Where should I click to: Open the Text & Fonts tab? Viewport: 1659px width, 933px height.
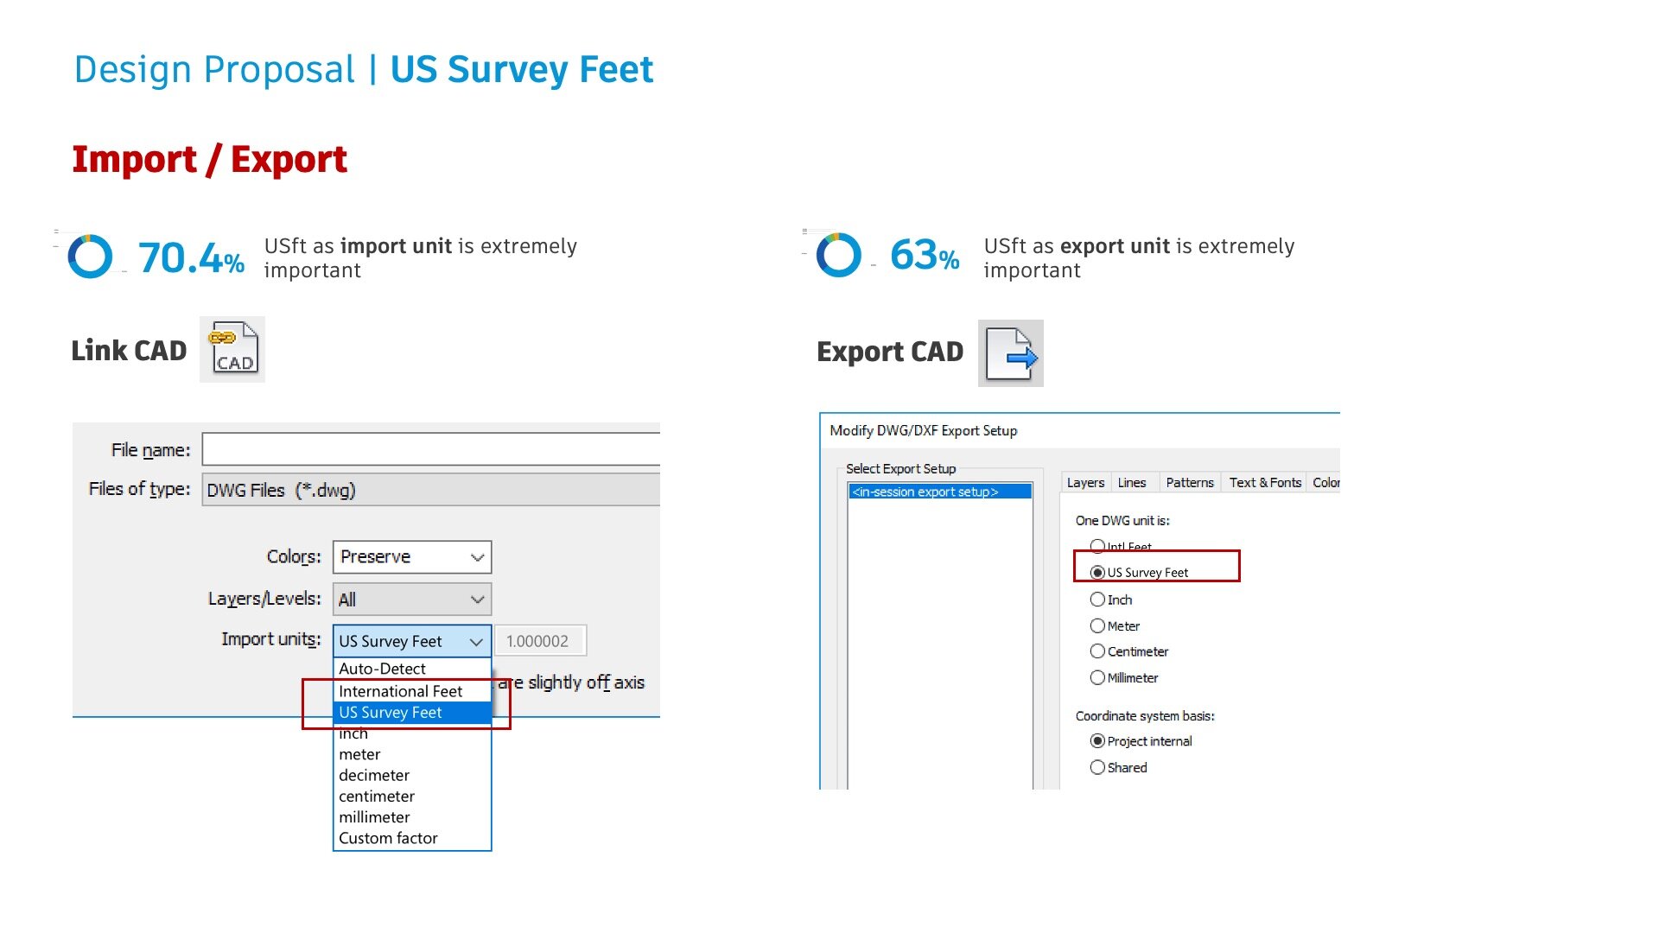click(1264, 483)
